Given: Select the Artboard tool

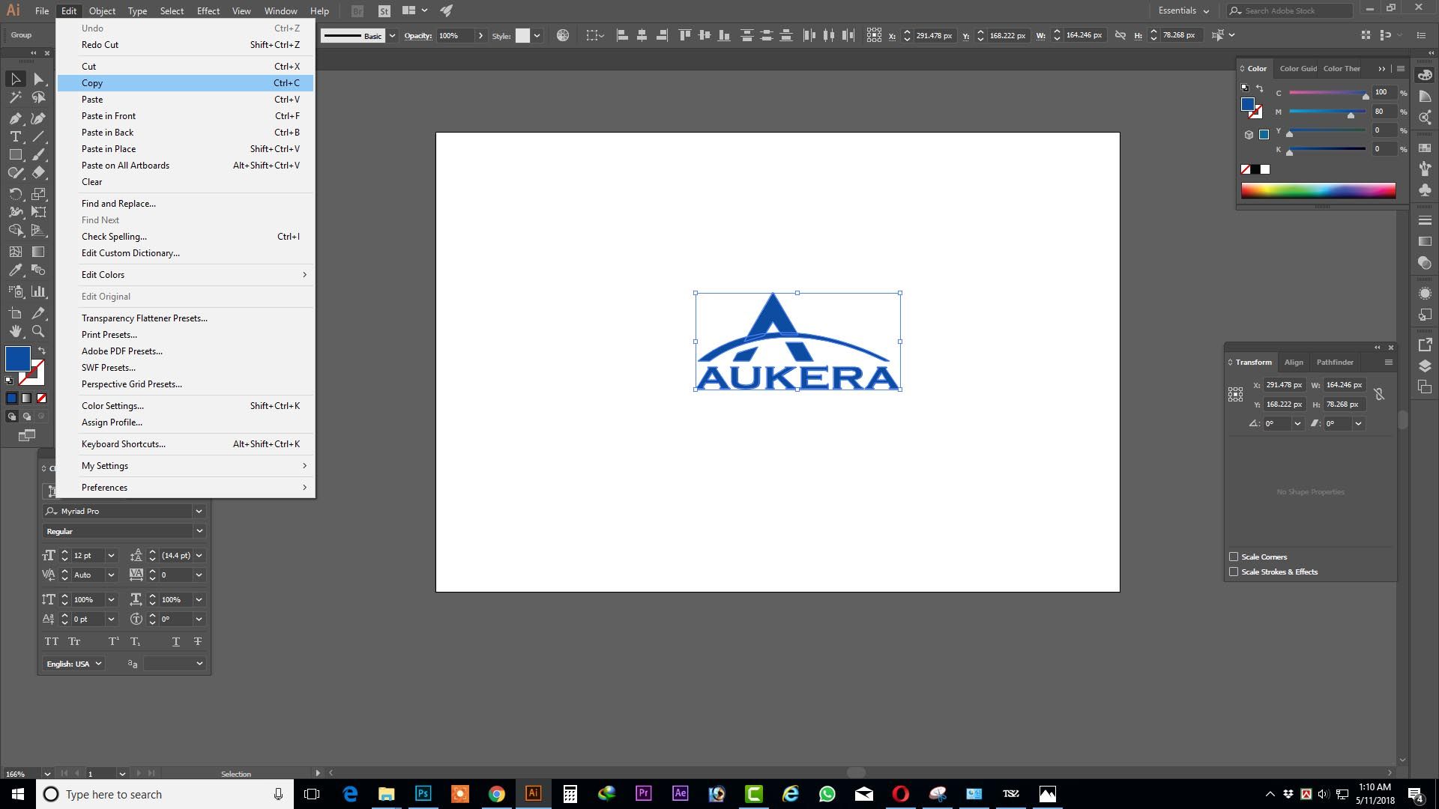Looking at the screenshot, I should click(x=15, y=313).
